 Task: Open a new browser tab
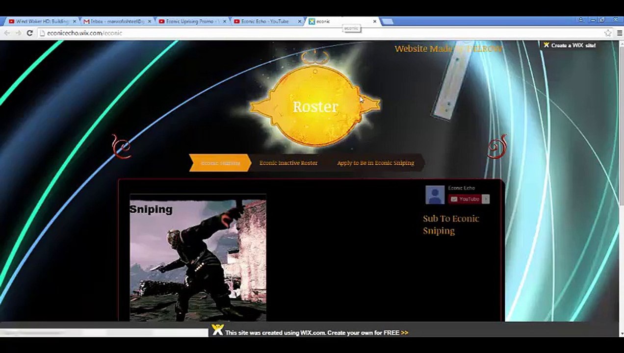[388, 22]
